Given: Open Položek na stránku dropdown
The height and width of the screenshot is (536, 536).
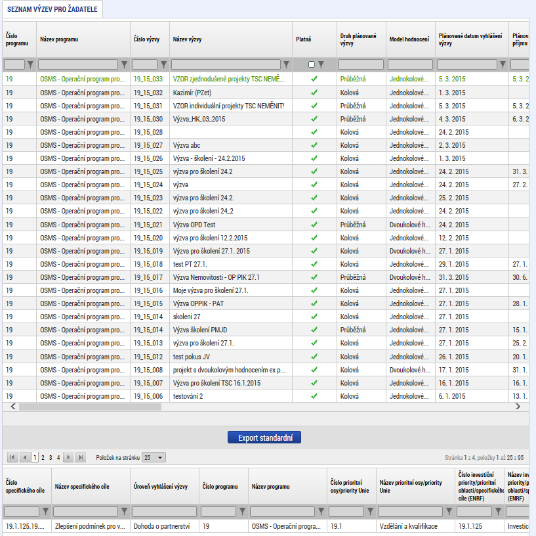Looking at the screenshot, I should point(154,457).
